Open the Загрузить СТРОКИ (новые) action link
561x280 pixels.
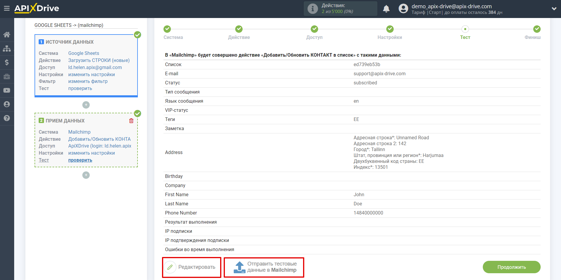click(99, 60)
